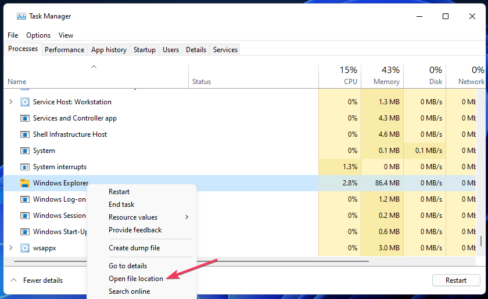Click the Windows Session process icon
Screen dimensions: 488x299
(24, 216)
